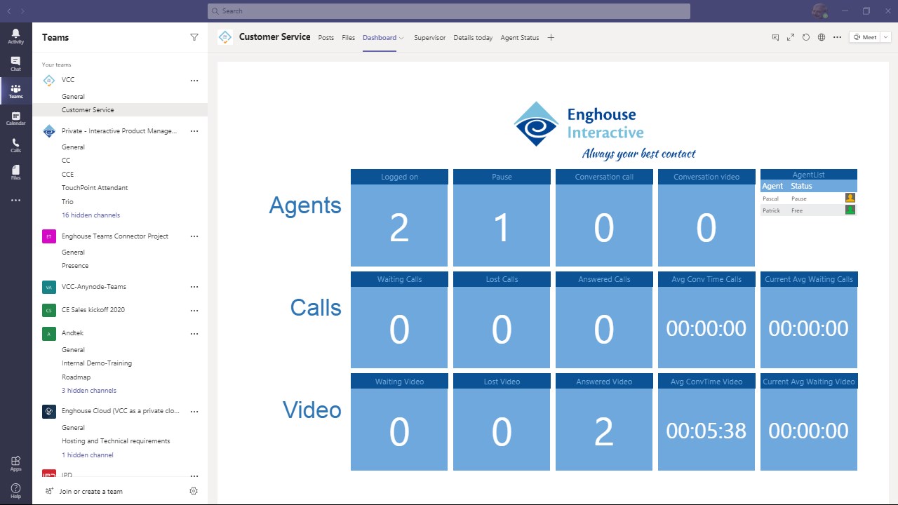Collapse the VCC team

(x=68, y=80)
